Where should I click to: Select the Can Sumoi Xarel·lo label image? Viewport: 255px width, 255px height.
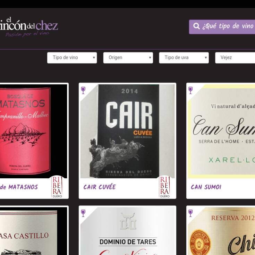click(x=221, y=131)
